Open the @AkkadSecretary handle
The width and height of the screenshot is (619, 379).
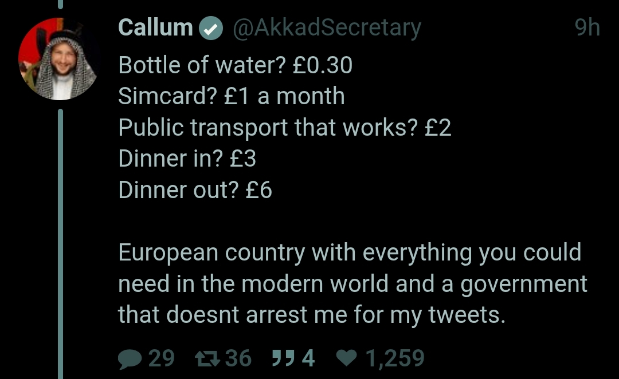point(327,29)
